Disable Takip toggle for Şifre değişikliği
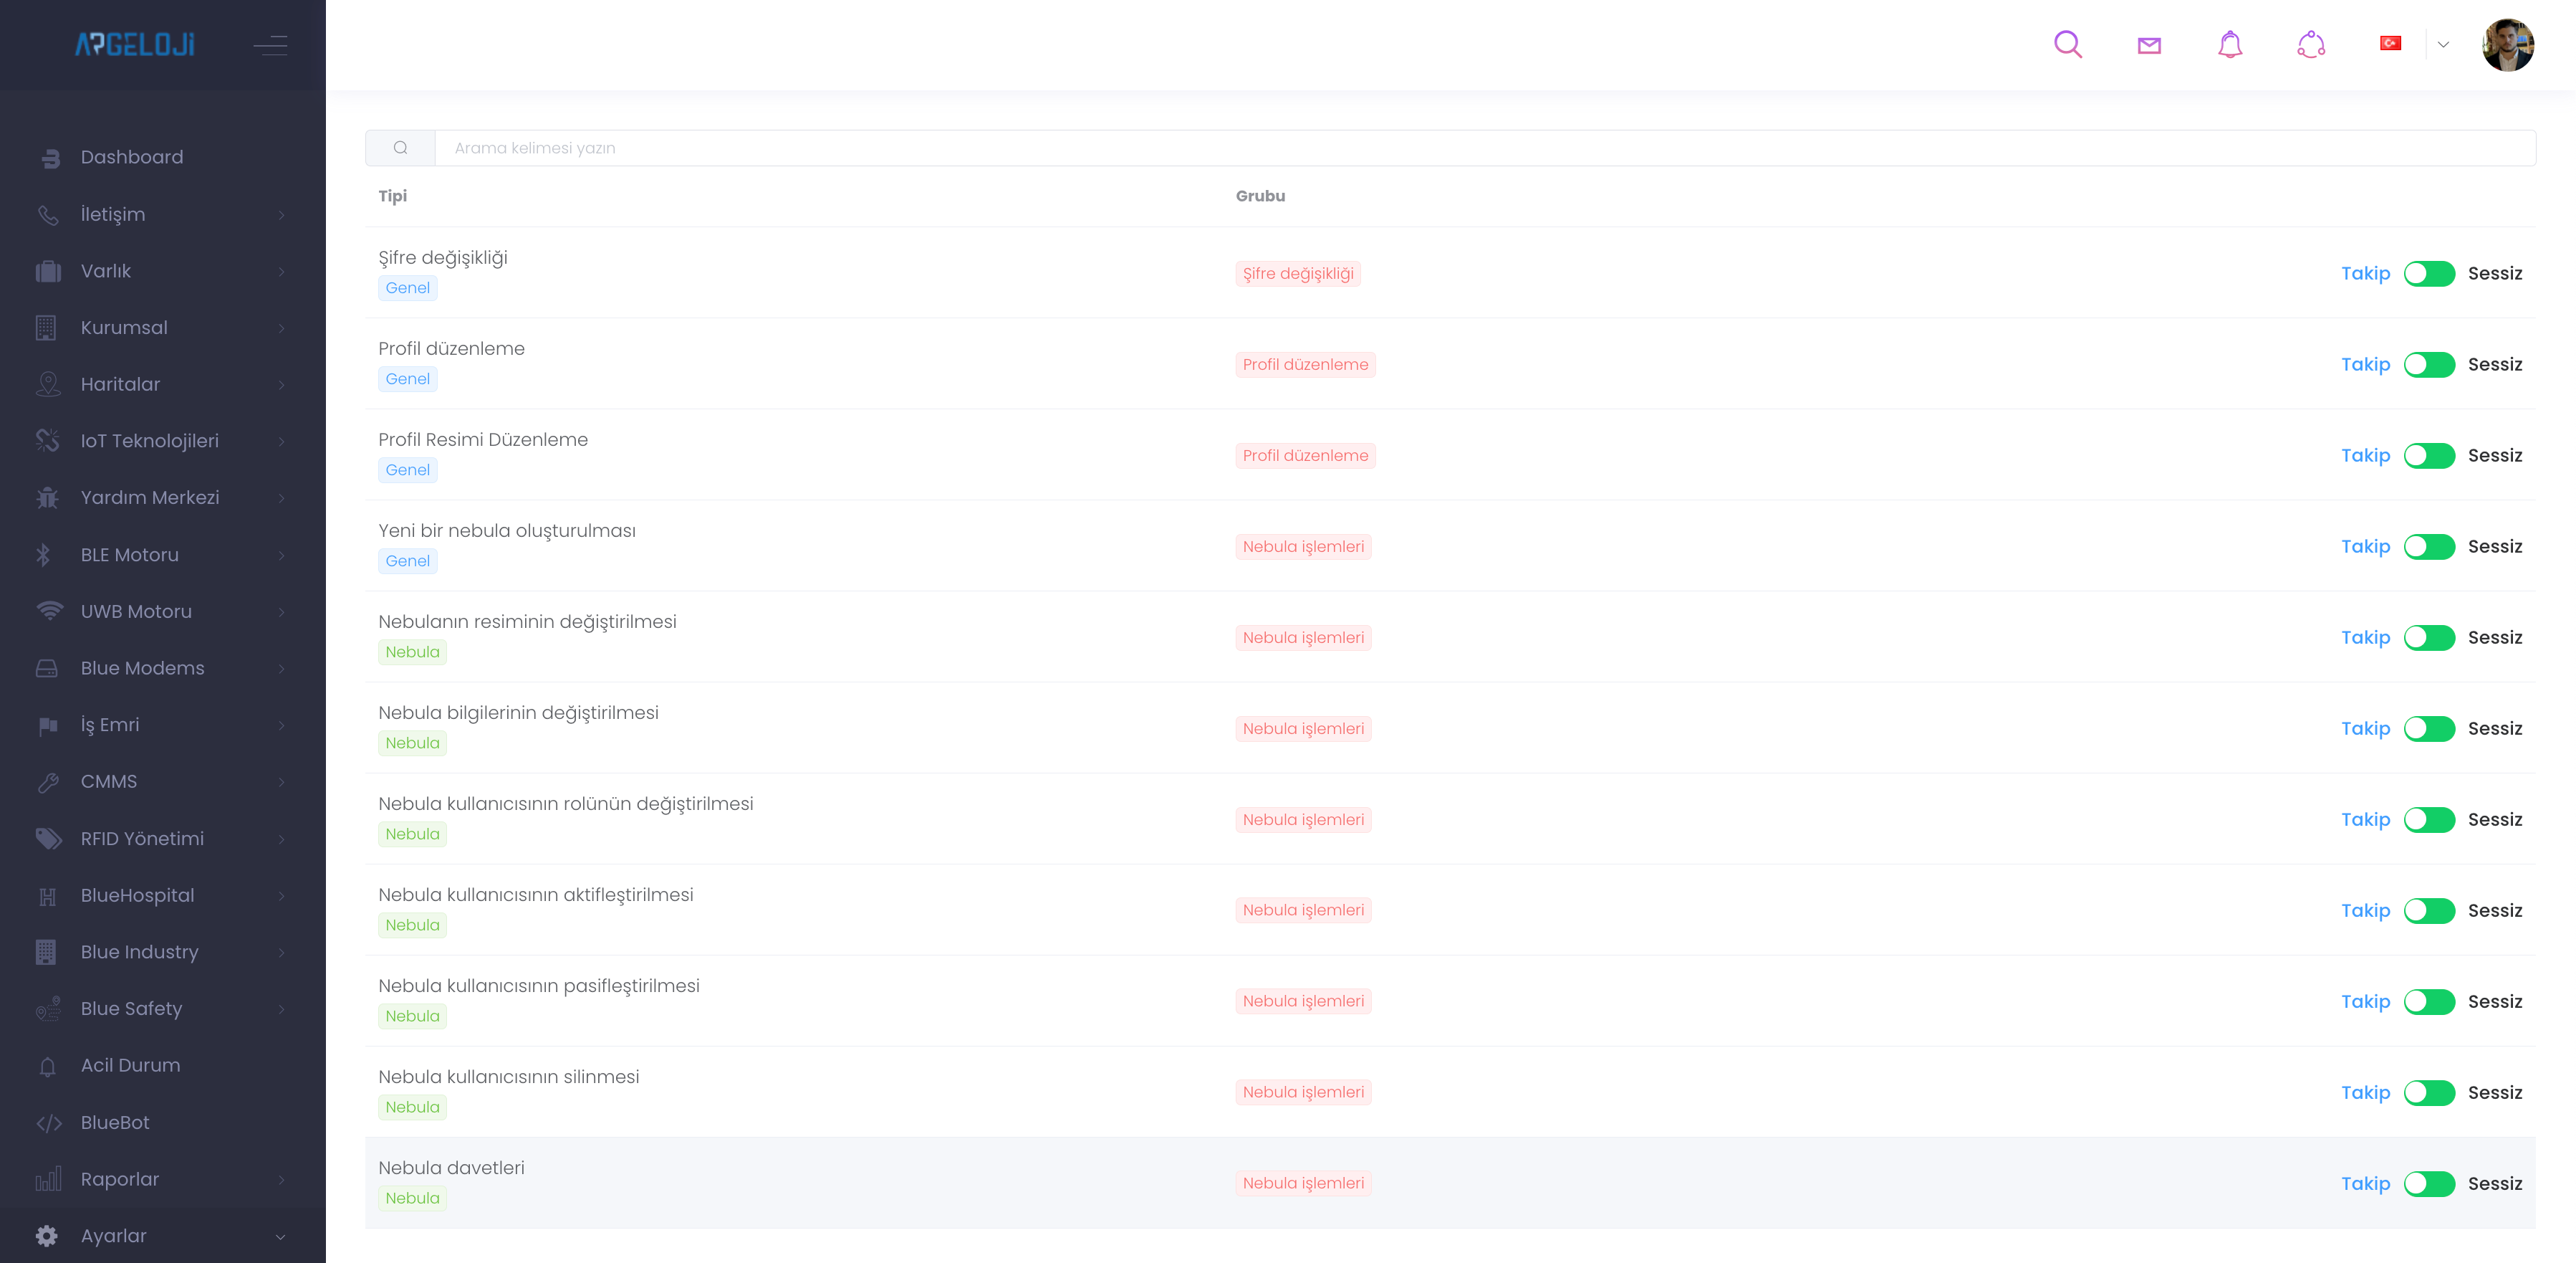The width and height of the screenshot is (2576, 1263). tap(2429, 273)
